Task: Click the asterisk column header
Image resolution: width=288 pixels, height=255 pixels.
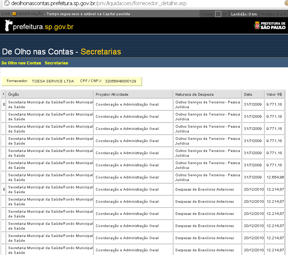Action: (4, 95)
